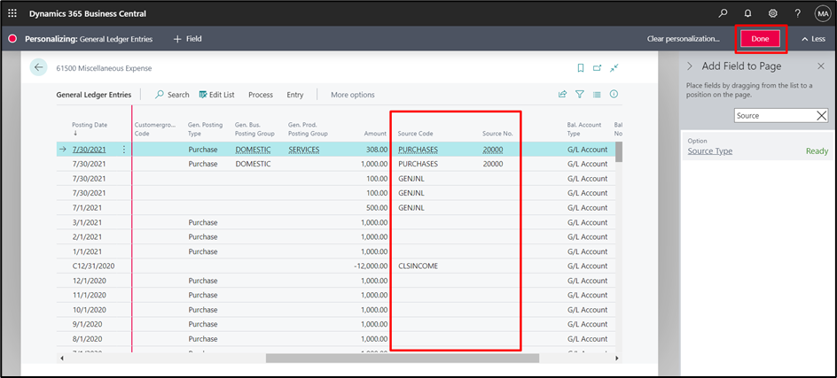Click the 7/1/2021 posting date cell
Screen dimensions: 837x378
[x=87, y=207]
